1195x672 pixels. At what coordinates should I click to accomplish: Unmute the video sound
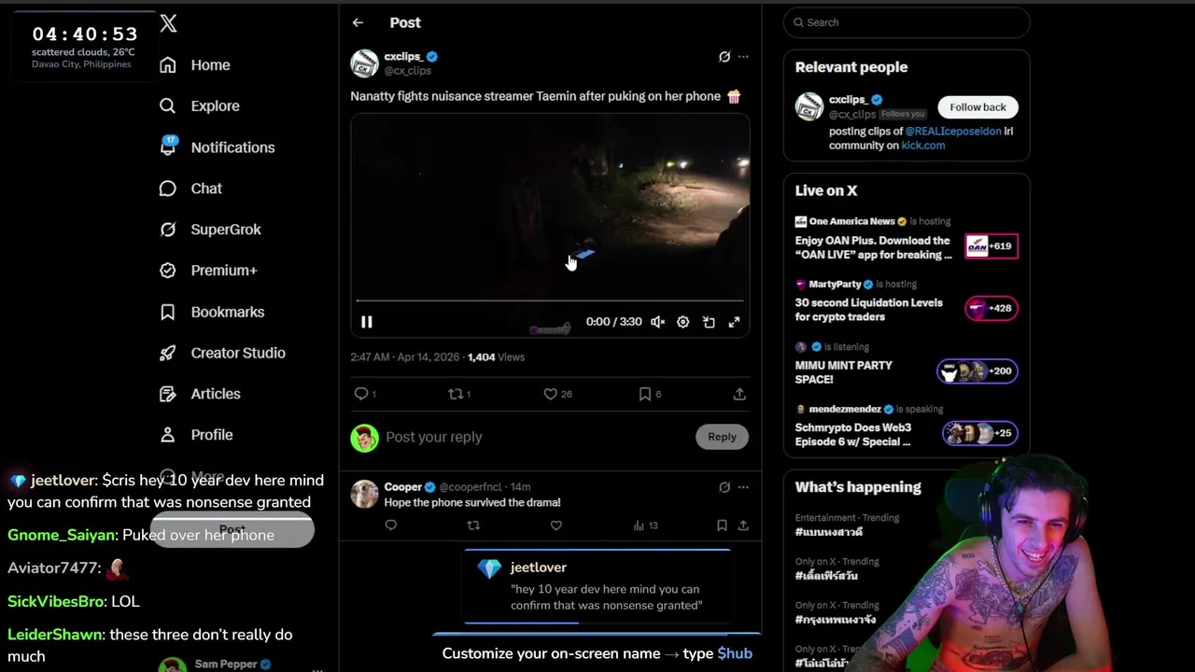click(658, 322)
